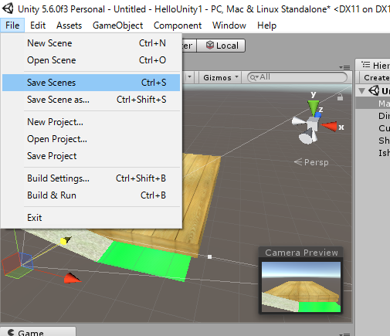Collapse the scene root in hierarchy
The width and height of the screenshot is (390, 336).
(361, 91)
